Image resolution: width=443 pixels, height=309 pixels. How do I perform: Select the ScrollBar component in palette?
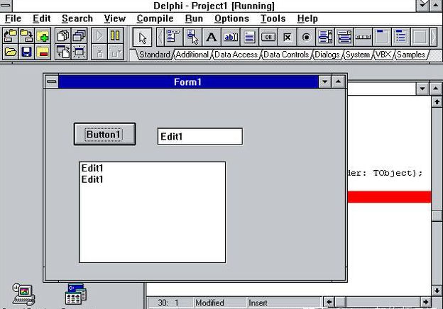tap(363, 37)
